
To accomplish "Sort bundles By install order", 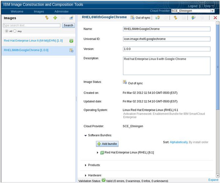I will pos(198,142).
